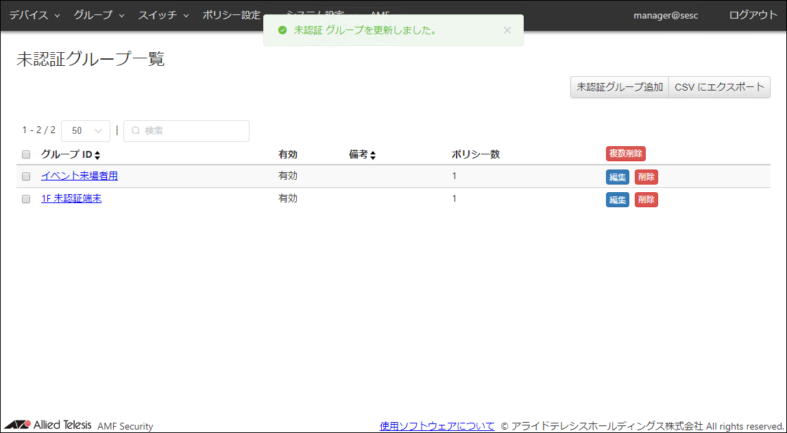Open the 使用ソフトウェアについて link
Image resolution: width=787 pixels, height=433 pixels.
[437, 426]
